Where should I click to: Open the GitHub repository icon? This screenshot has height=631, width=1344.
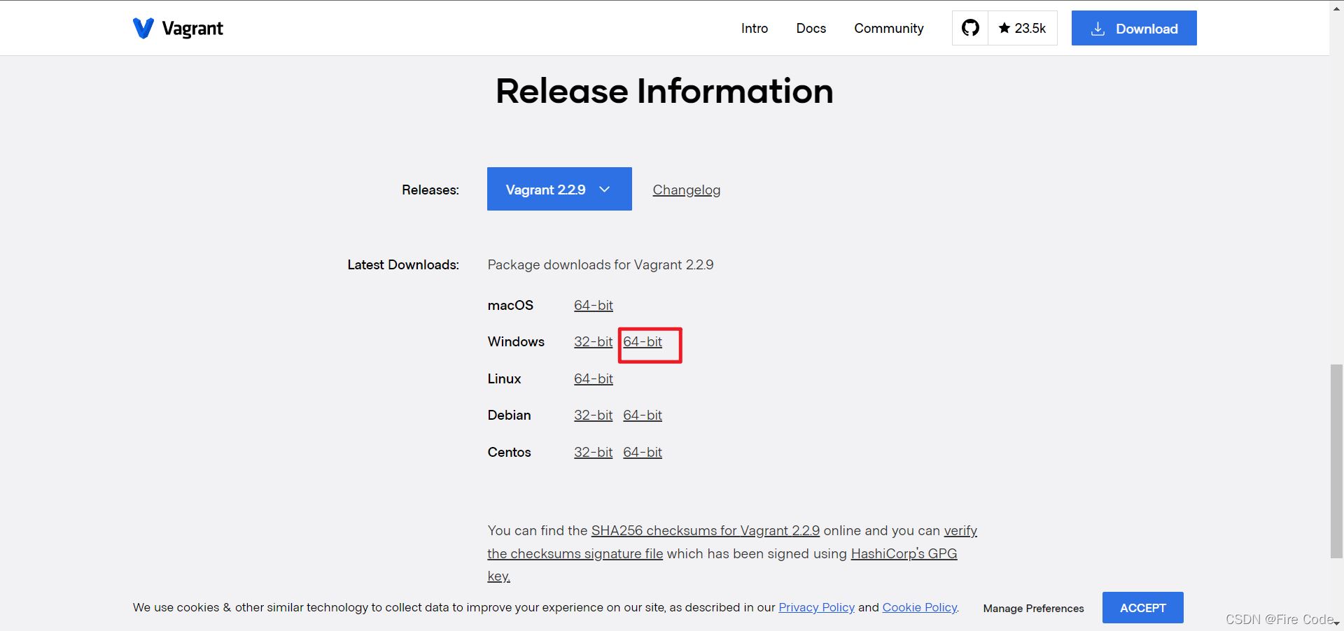point(970,28)
